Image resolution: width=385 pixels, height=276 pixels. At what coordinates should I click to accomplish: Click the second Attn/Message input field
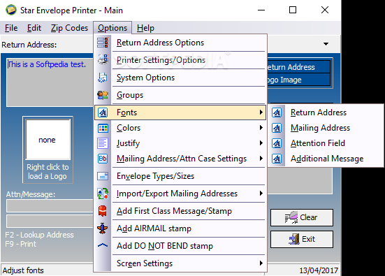(50, 221)
